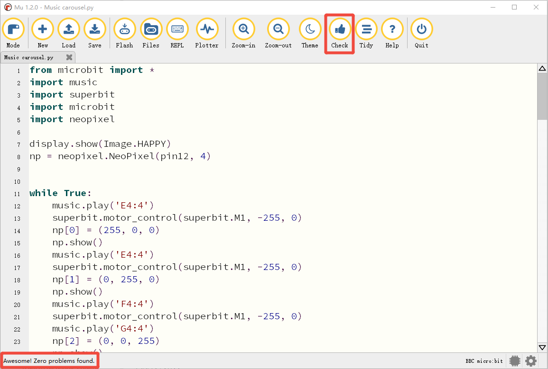548x369 pixels.
Task: Click the Load file icon
Action: point(68,34)
